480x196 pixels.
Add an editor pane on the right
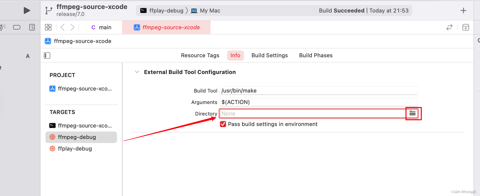pos(466,27)
